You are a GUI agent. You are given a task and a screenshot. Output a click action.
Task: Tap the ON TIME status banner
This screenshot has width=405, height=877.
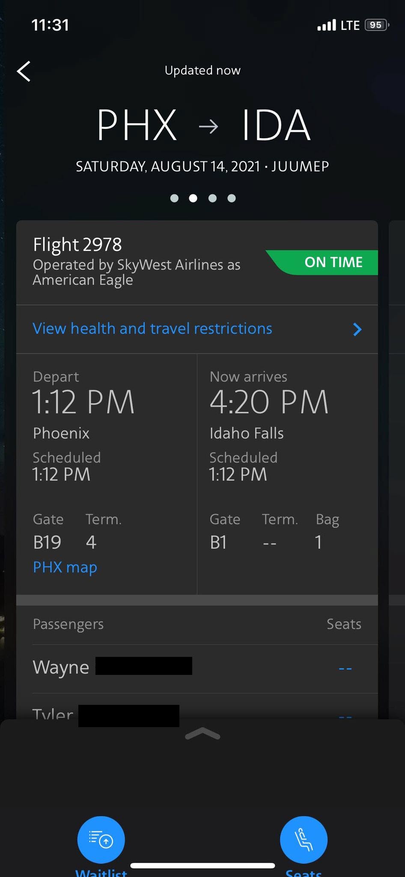tap(322, 262)
